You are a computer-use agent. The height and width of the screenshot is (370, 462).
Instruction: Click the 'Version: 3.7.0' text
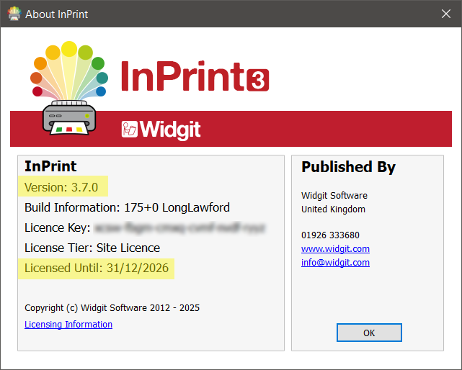click(x=61, y=187)
